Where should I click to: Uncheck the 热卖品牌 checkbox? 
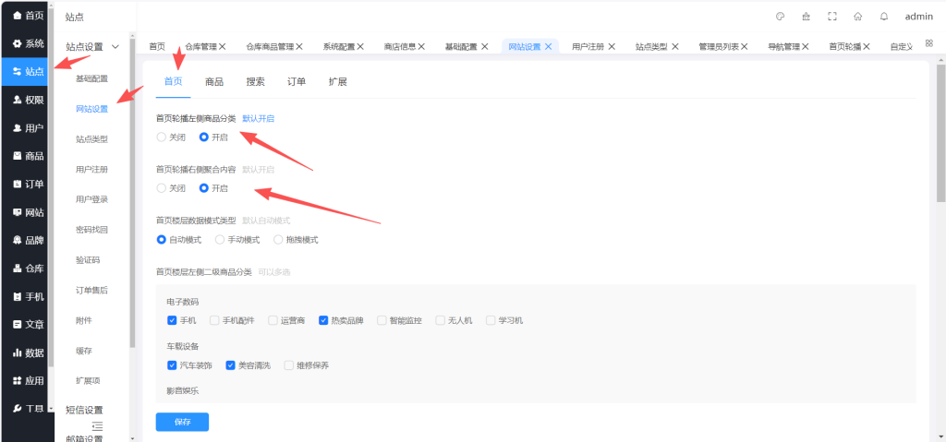tap(323, 320)
